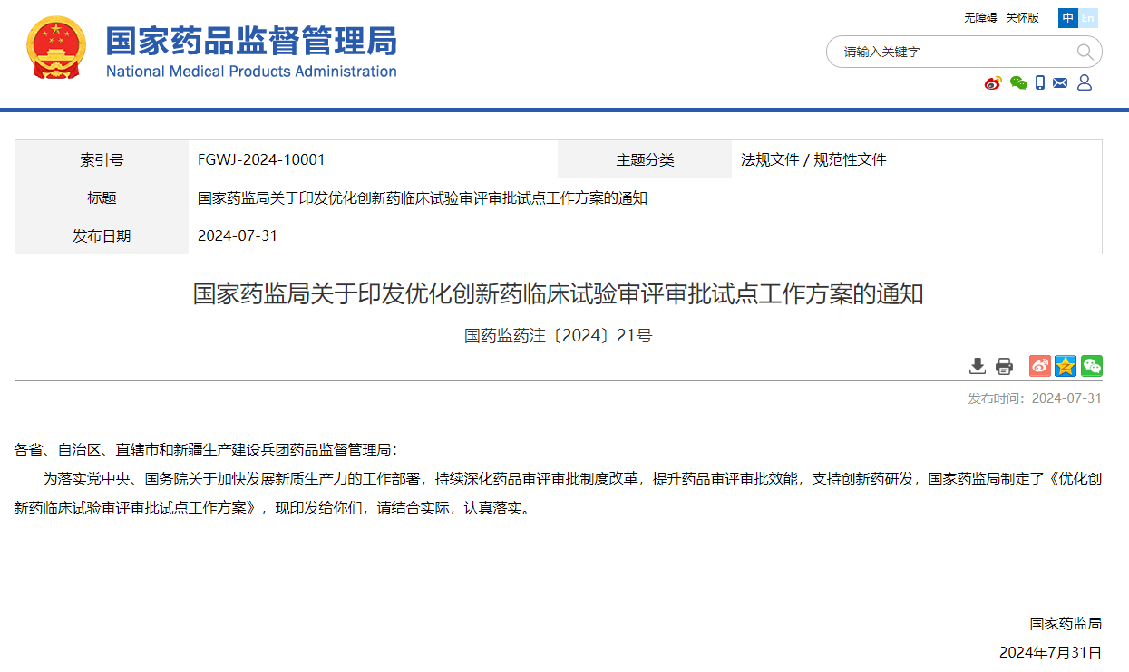Click the 国家药品监督管理局 site title
The height and width of the screenshot is (672, 1129).
coord(251,42)
